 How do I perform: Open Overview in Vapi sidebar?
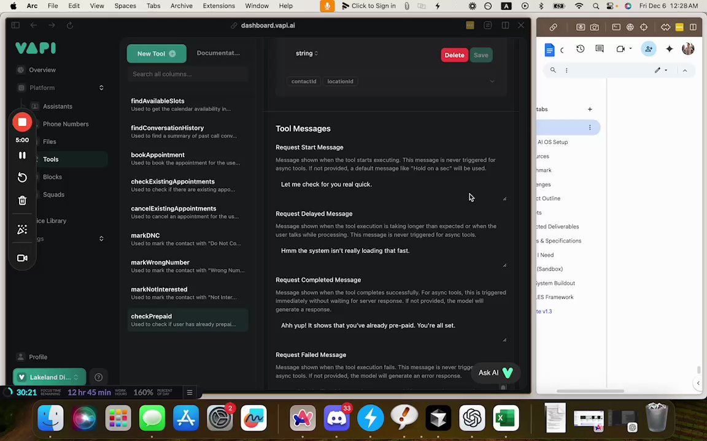[42, 70]
